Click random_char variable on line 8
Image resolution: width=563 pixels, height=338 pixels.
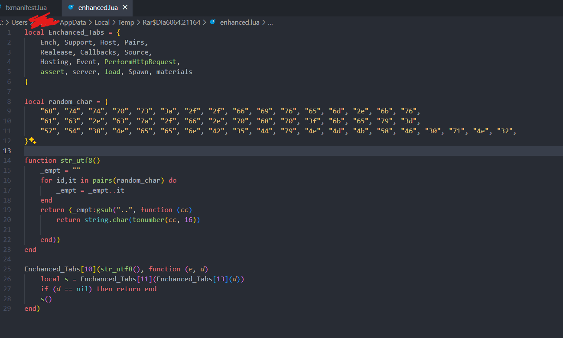point(70,101)
